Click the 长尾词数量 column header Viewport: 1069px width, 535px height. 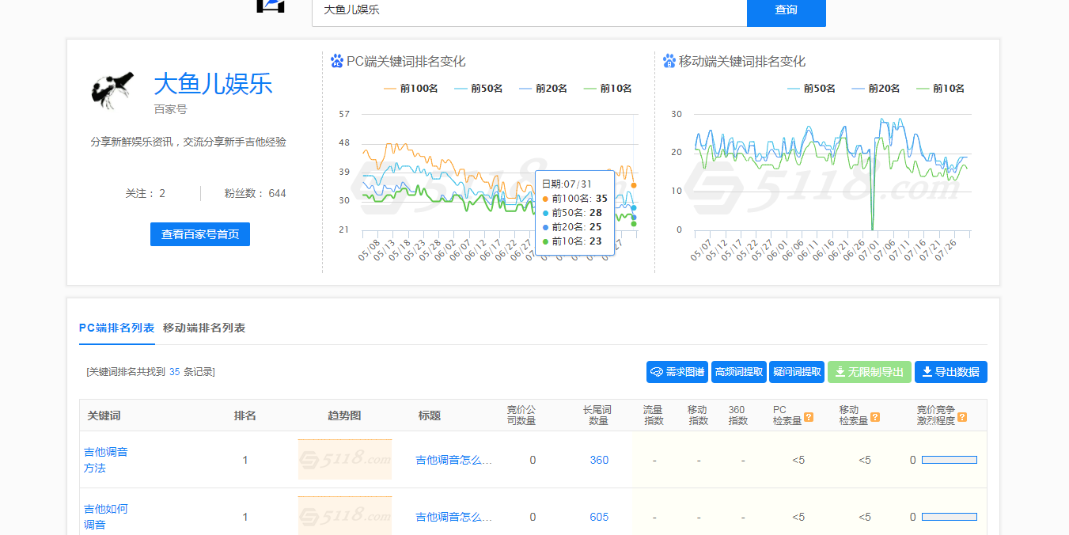597,415
